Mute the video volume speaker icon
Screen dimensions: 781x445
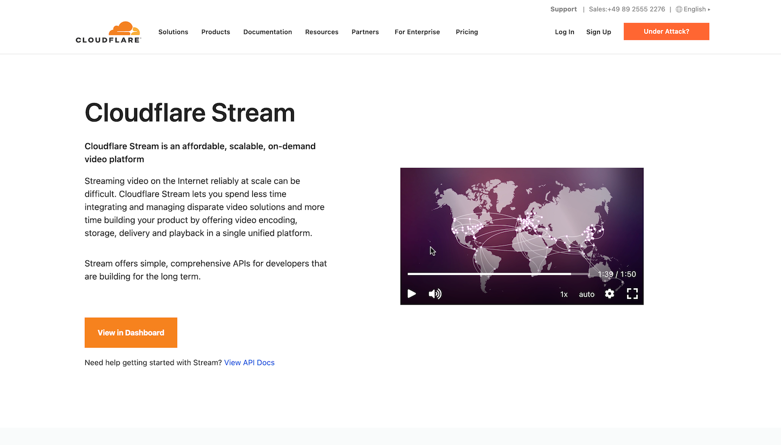pyautogui.click(x=435, y=294)
